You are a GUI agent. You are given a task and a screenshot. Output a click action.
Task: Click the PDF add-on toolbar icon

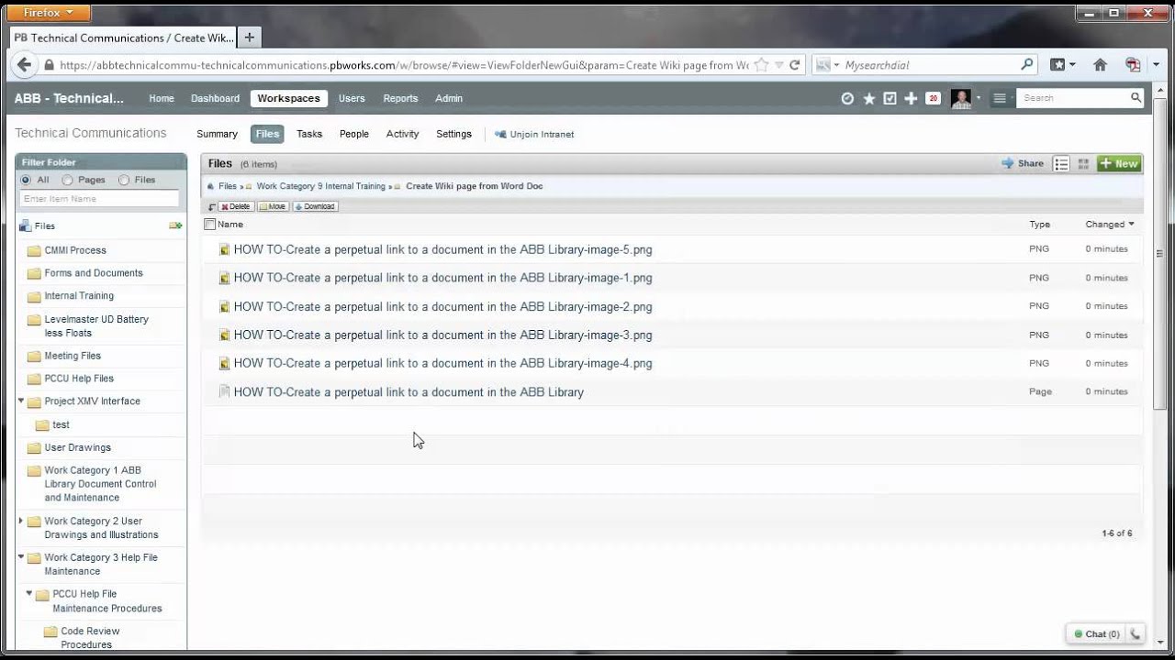[x=1133, y=65]
